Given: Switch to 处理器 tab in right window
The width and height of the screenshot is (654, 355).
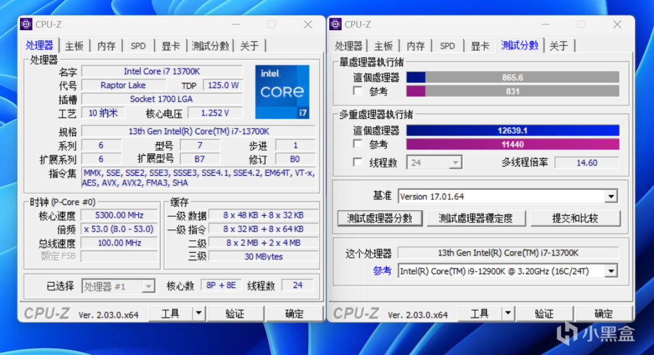Looking at the screenshot, I should tap(349, 46).
